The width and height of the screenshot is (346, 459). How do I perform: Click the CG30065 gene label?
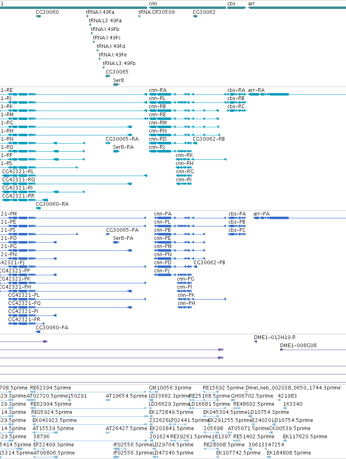117,72
